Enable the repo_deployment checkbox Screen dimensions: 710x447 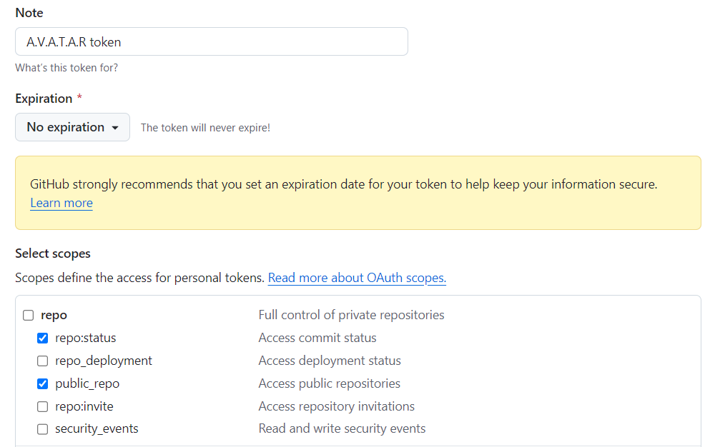pyautogui.click(x=43, y=361)
